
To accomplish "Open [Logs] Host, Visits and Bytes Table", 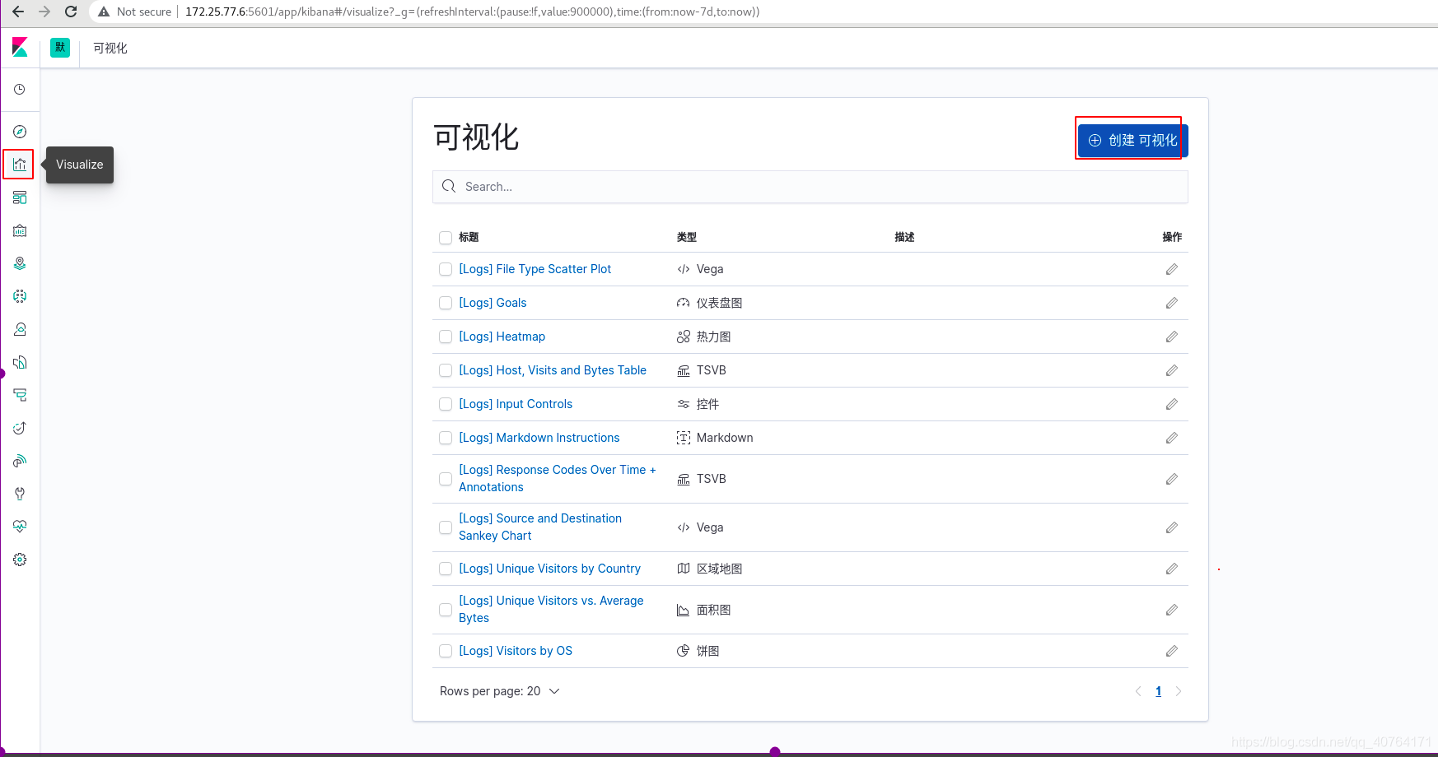I will click(553, 370).
